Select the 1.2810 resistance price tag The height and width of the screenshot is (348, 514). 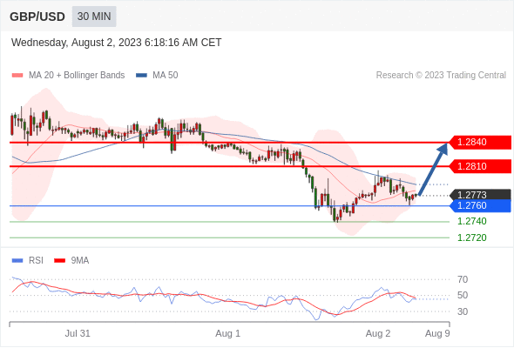(480, 166)
